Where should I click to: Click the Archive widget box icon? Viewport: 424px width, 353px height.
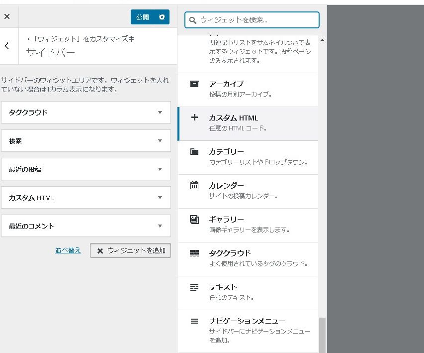[194, 84]
